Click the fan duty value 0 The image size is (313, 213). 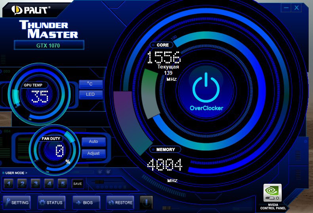click(59, 150)
